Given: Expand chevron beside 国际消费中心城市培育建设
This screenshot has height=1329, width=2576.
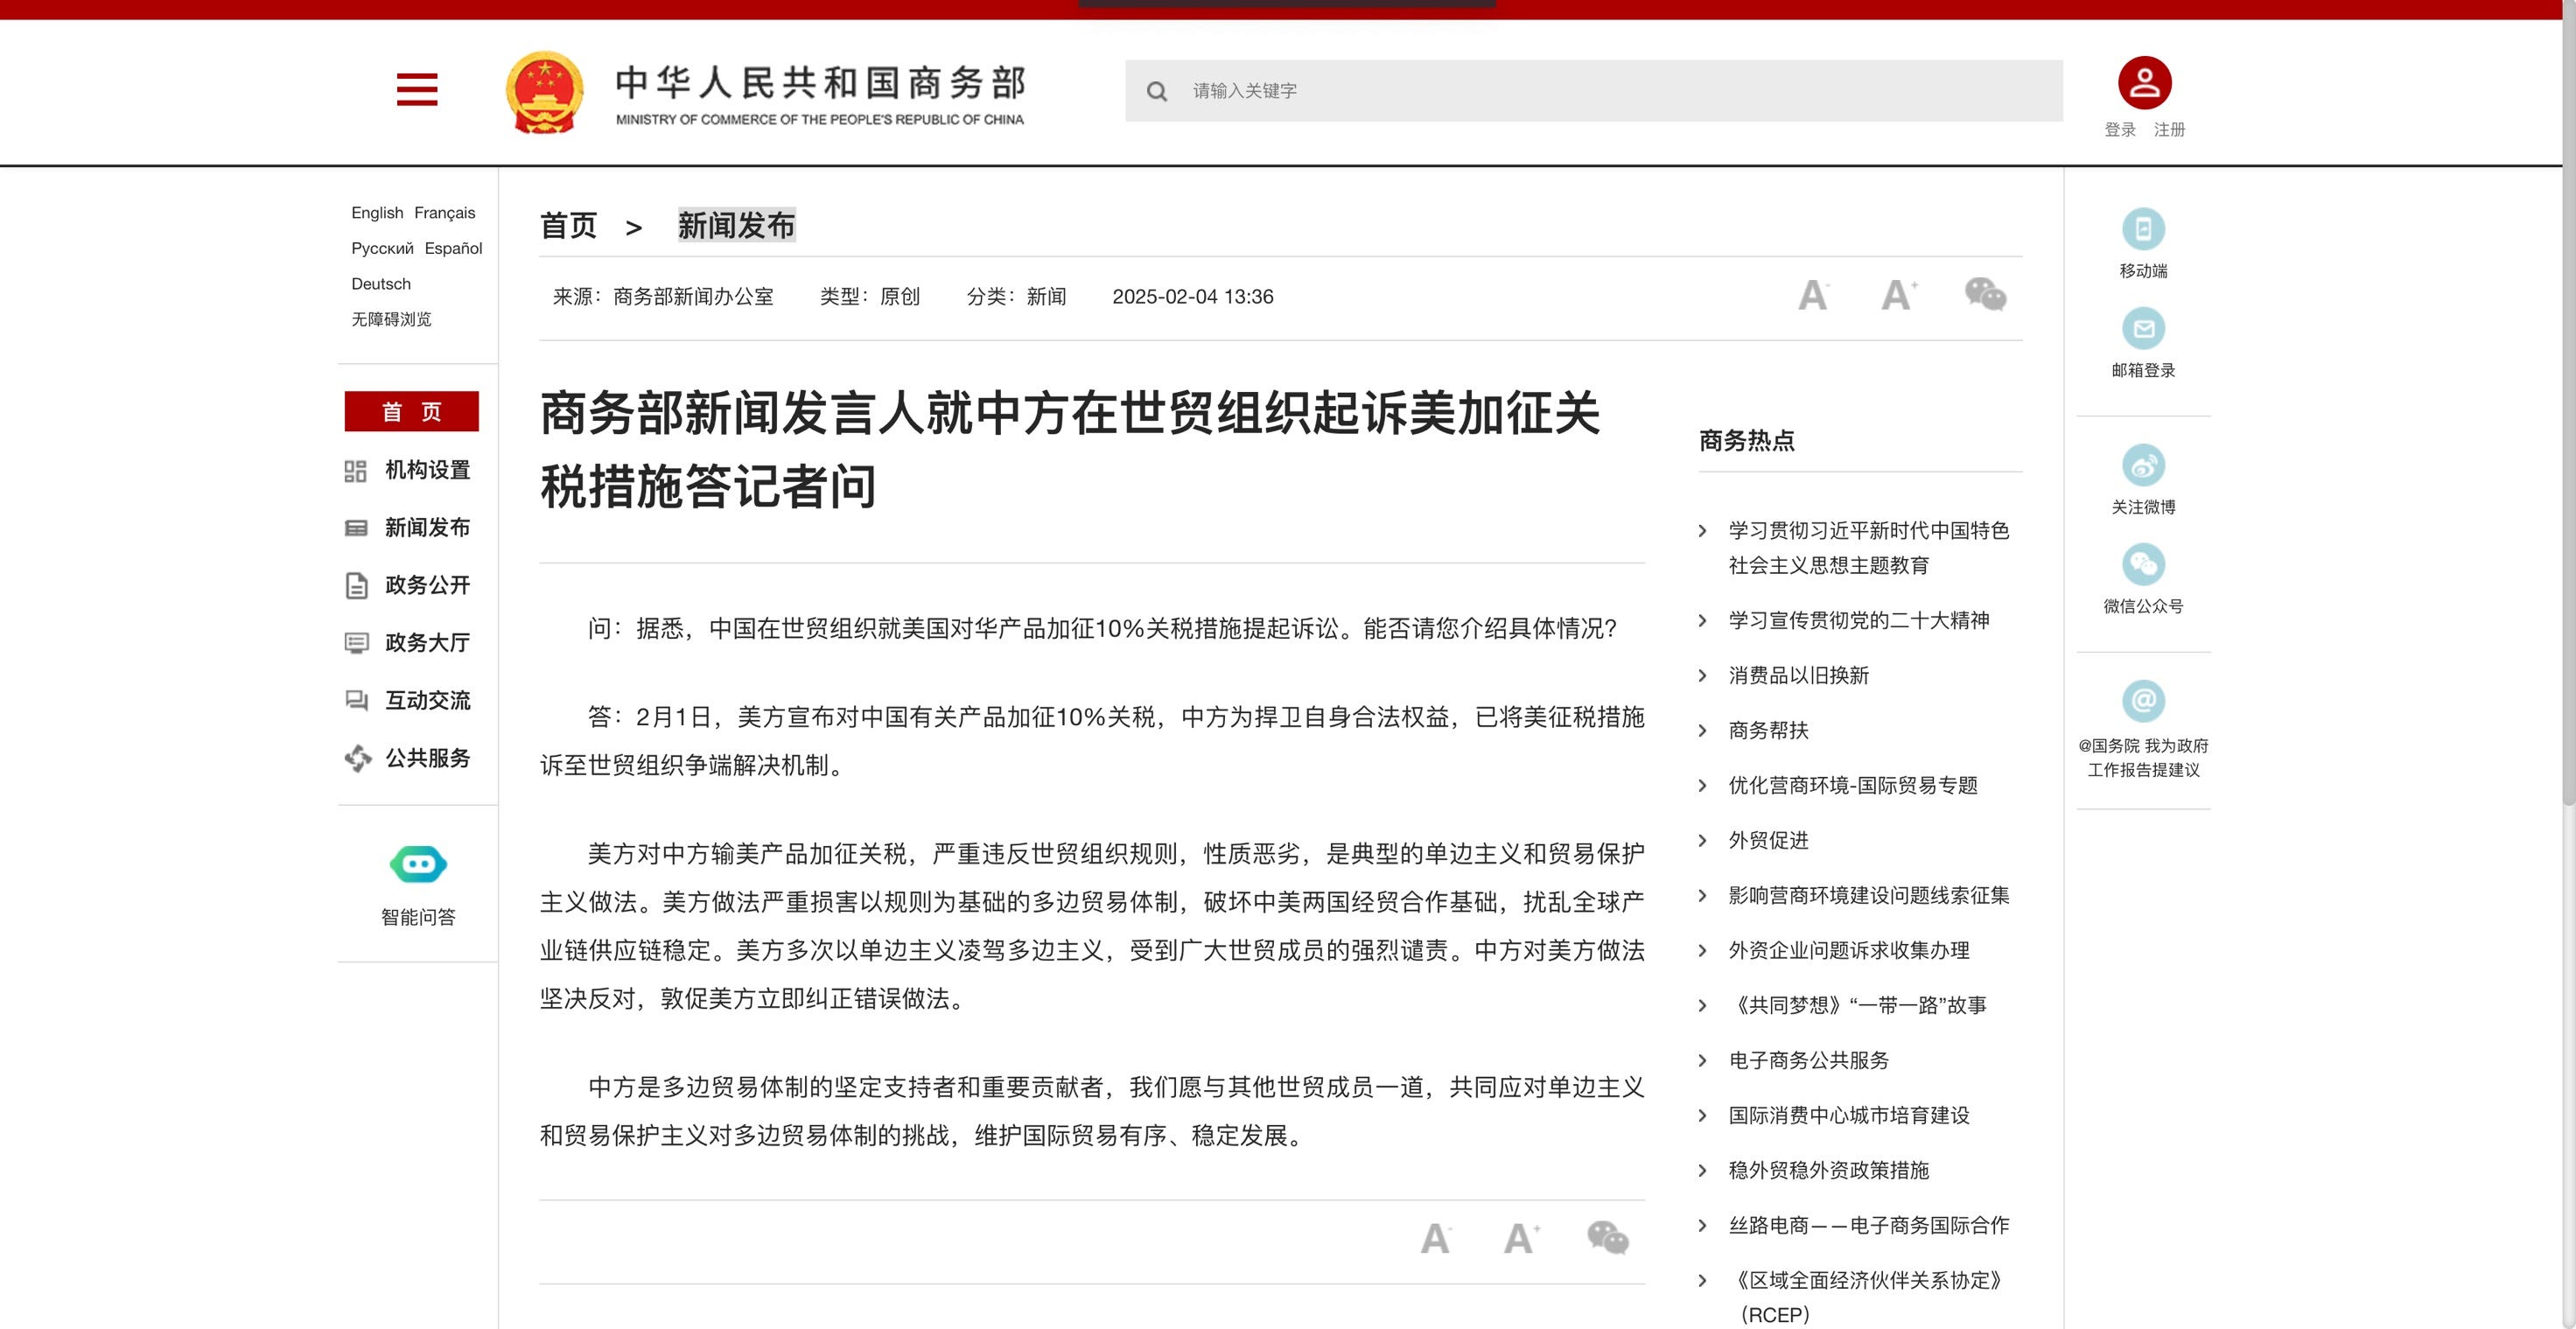Looking at the screenshot, I should pos(1703,1116).
